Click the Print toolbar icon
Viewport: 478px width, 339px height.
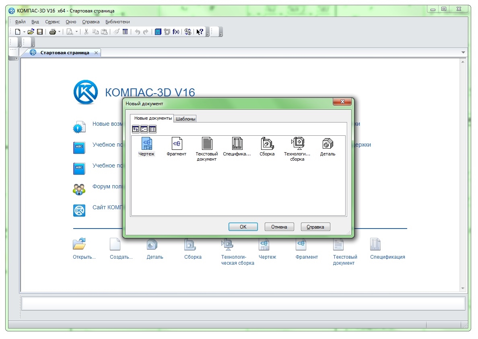52,32
